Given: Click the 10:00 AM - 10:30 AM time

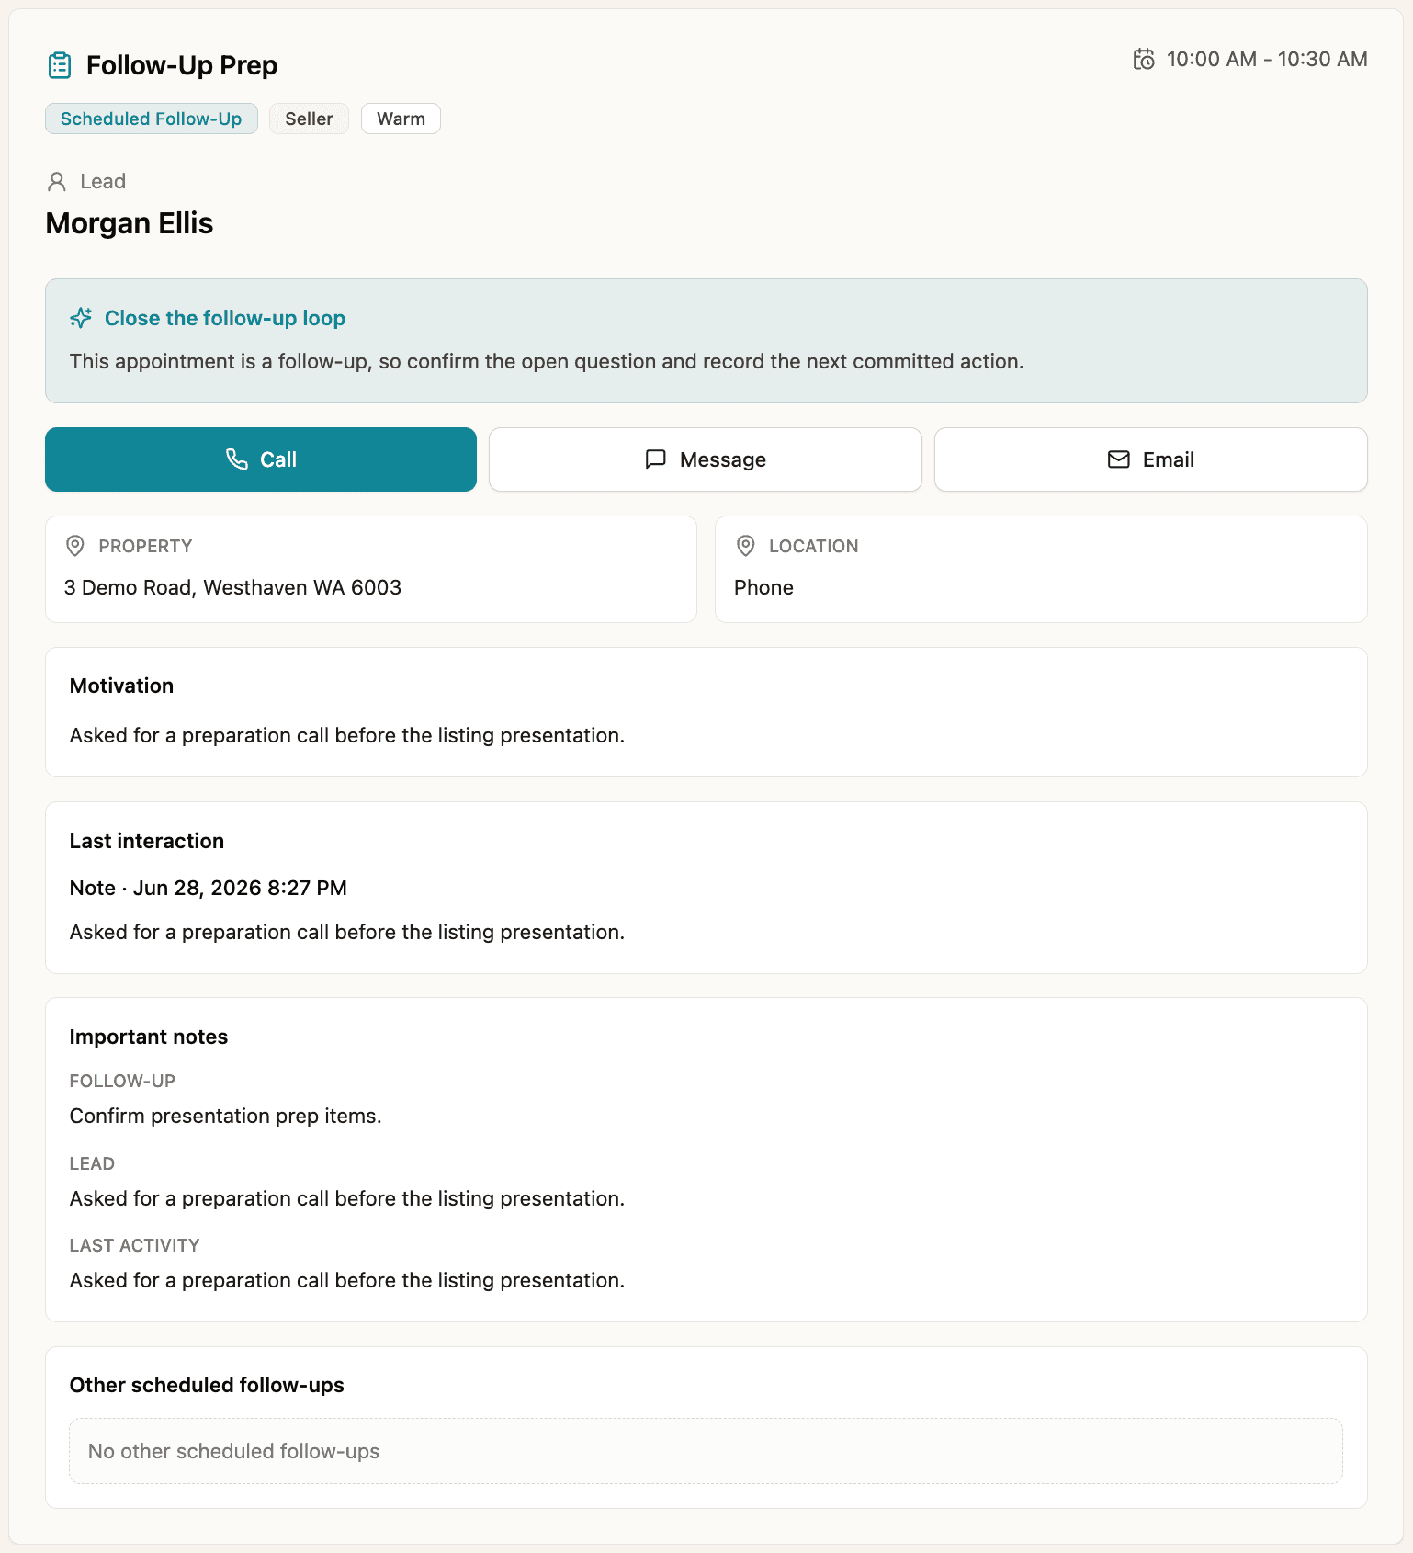Looking at the screenshot, I should [x=1267, y=59].
